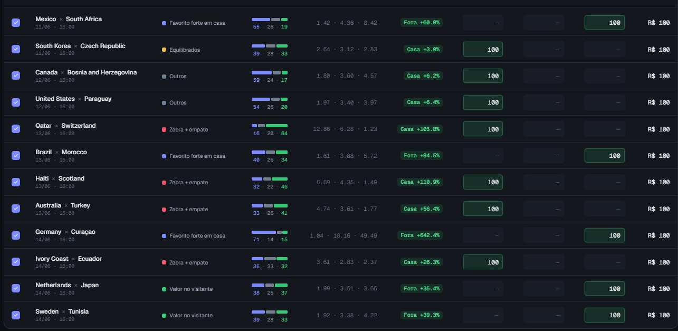Deselect the Qatar × Switzerland row checkbox

[16, 129]
